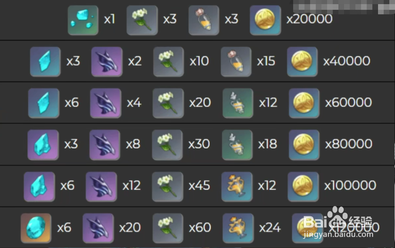Click the white flower icon labeled x60

pos(168,228)
